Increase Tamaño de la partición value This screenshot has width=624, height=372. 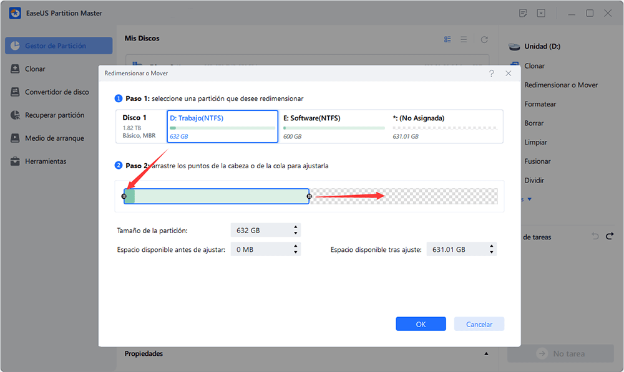tap(296, 227)
